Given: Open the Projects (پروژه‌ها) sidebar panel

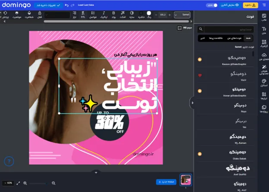Looking at the screenshot, I should [x=263, y=108].
